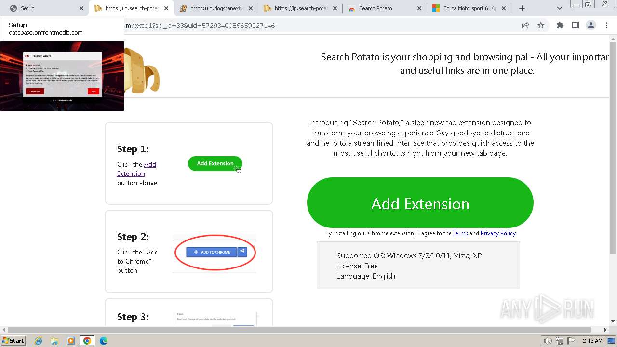Click the volume speaker tray icon
Image resolution: width=617 pixels, height=347 pixels.
pos(548,341)
